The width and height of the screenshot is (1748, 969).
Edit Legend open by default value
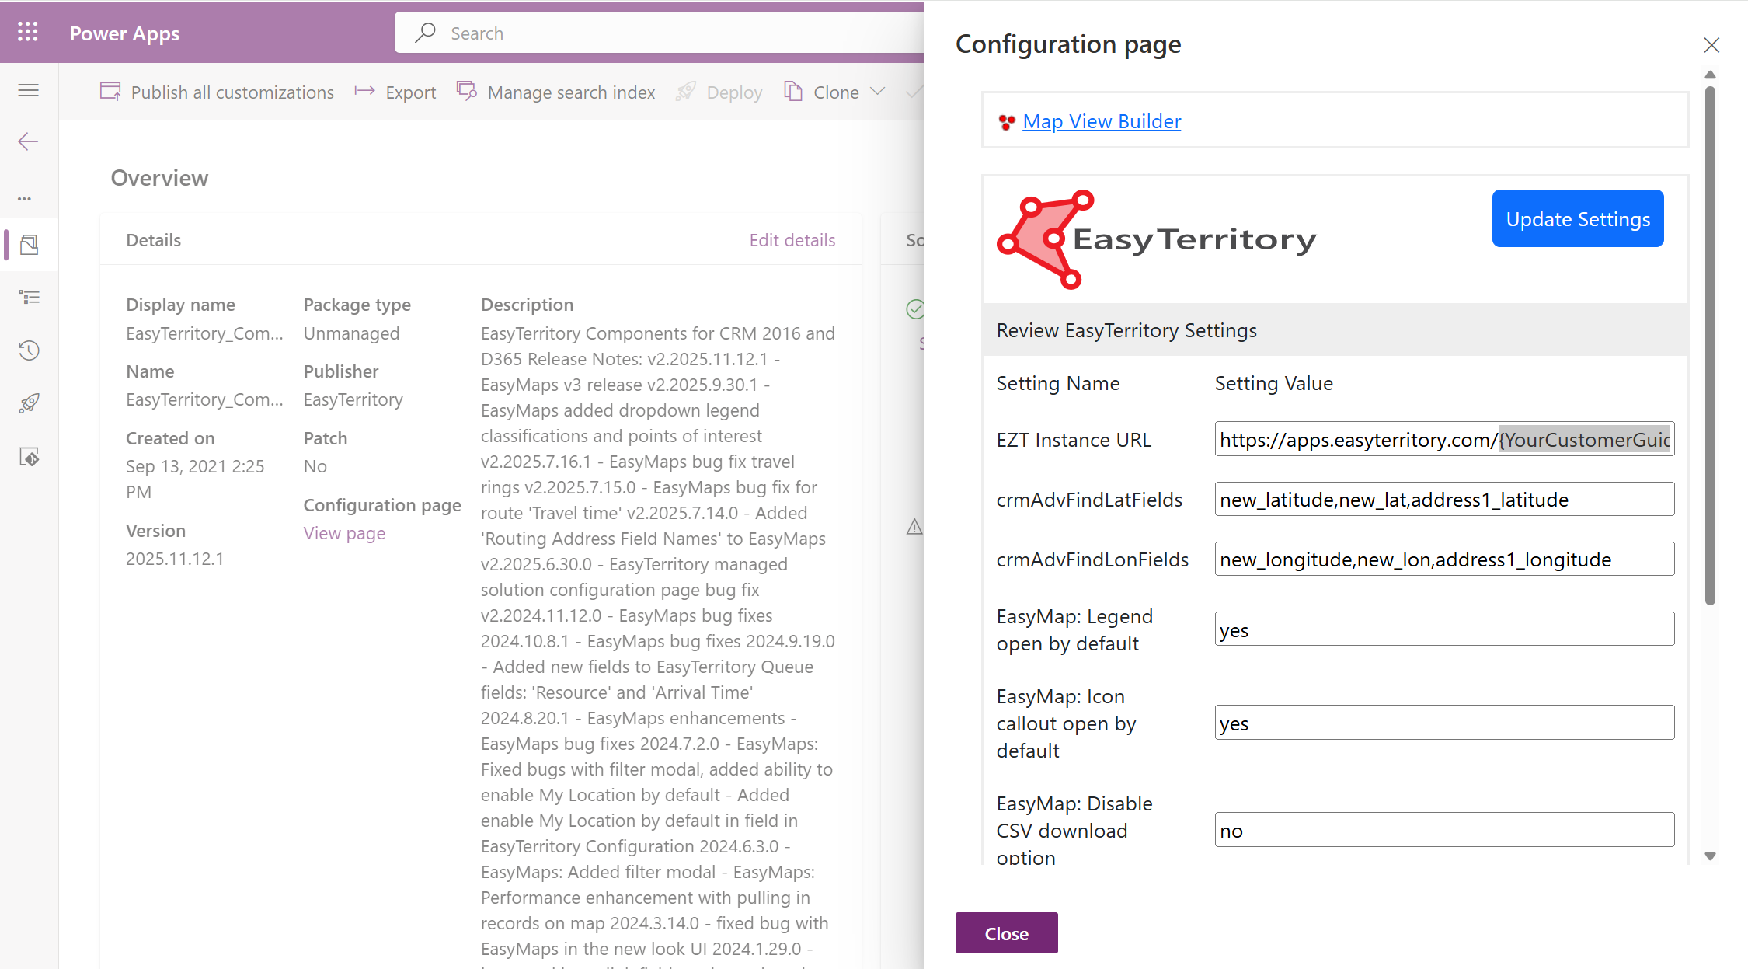(1444, 629)
